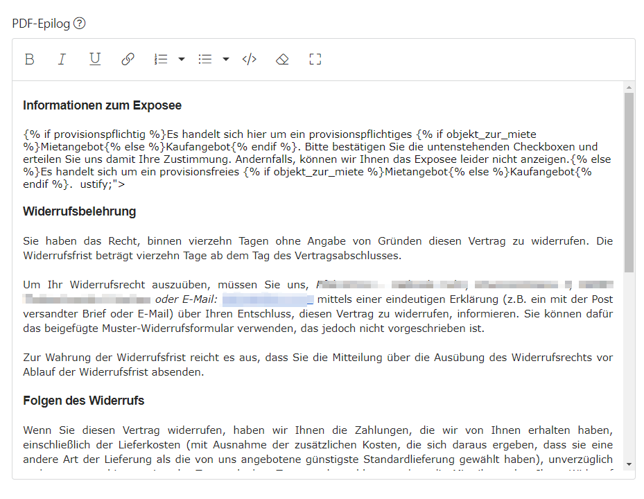Open the bullet list style dropdown arrow
644x499 pixels.
(226, 60)
